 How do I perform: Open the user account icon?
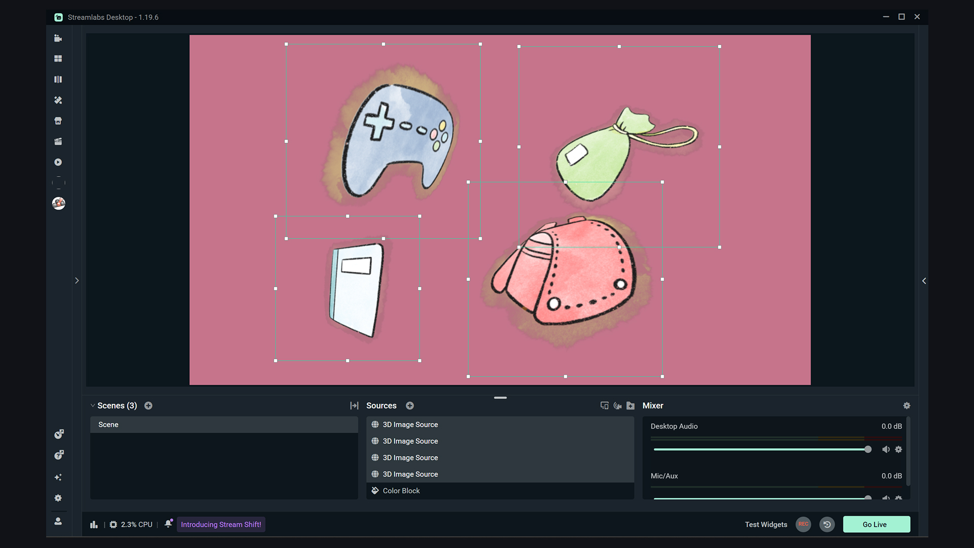click(x=58, y=521)
